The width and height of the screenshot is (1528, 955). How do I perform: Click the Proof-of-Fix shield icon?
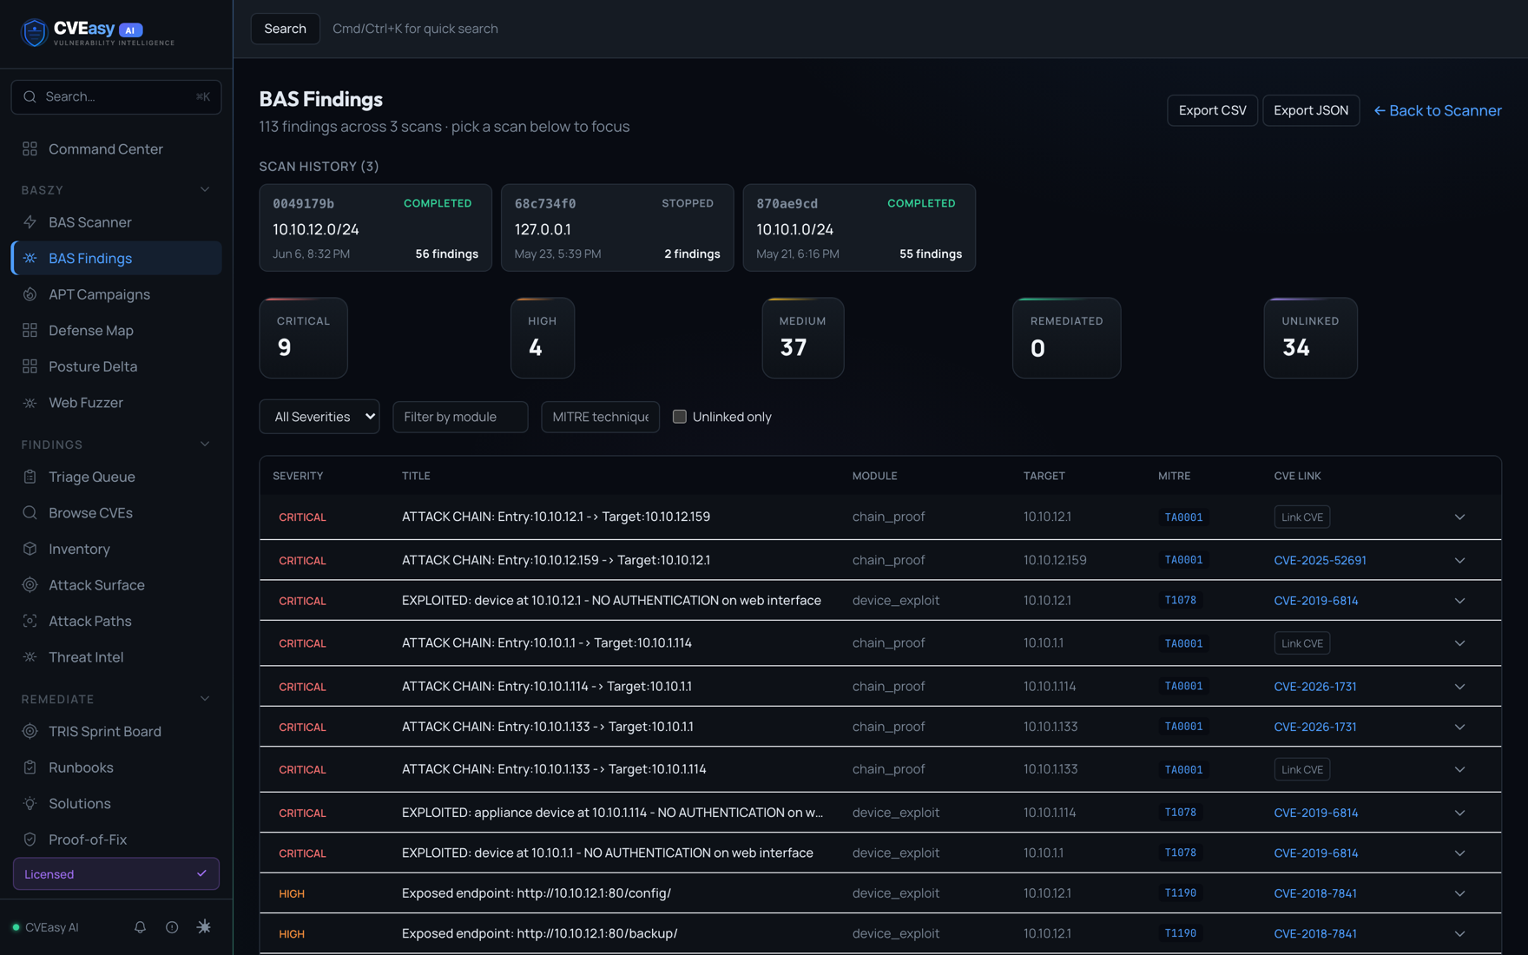30,840
